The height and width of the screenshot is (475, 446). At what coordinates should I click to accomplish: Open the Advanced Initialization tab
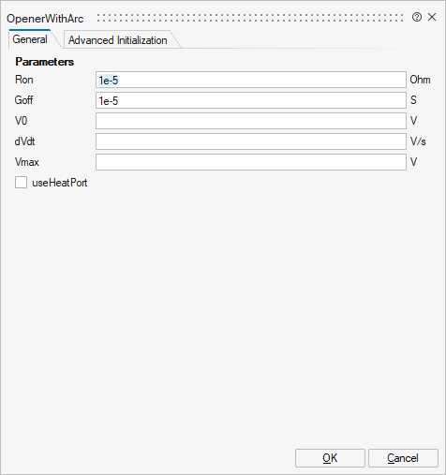(118, 40)
